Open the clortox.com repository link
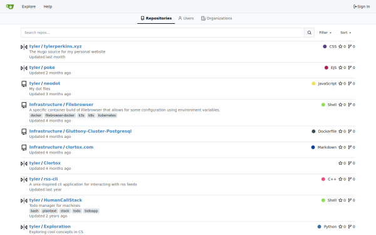The width and height of the screenshot is (376, 235). point(80,147)
